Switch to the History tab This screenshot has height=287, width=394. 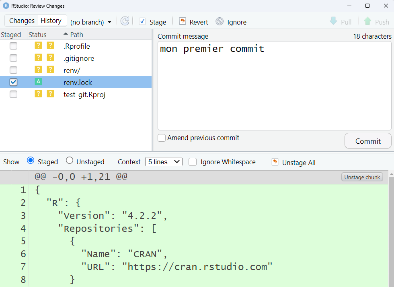pos(51,21)
